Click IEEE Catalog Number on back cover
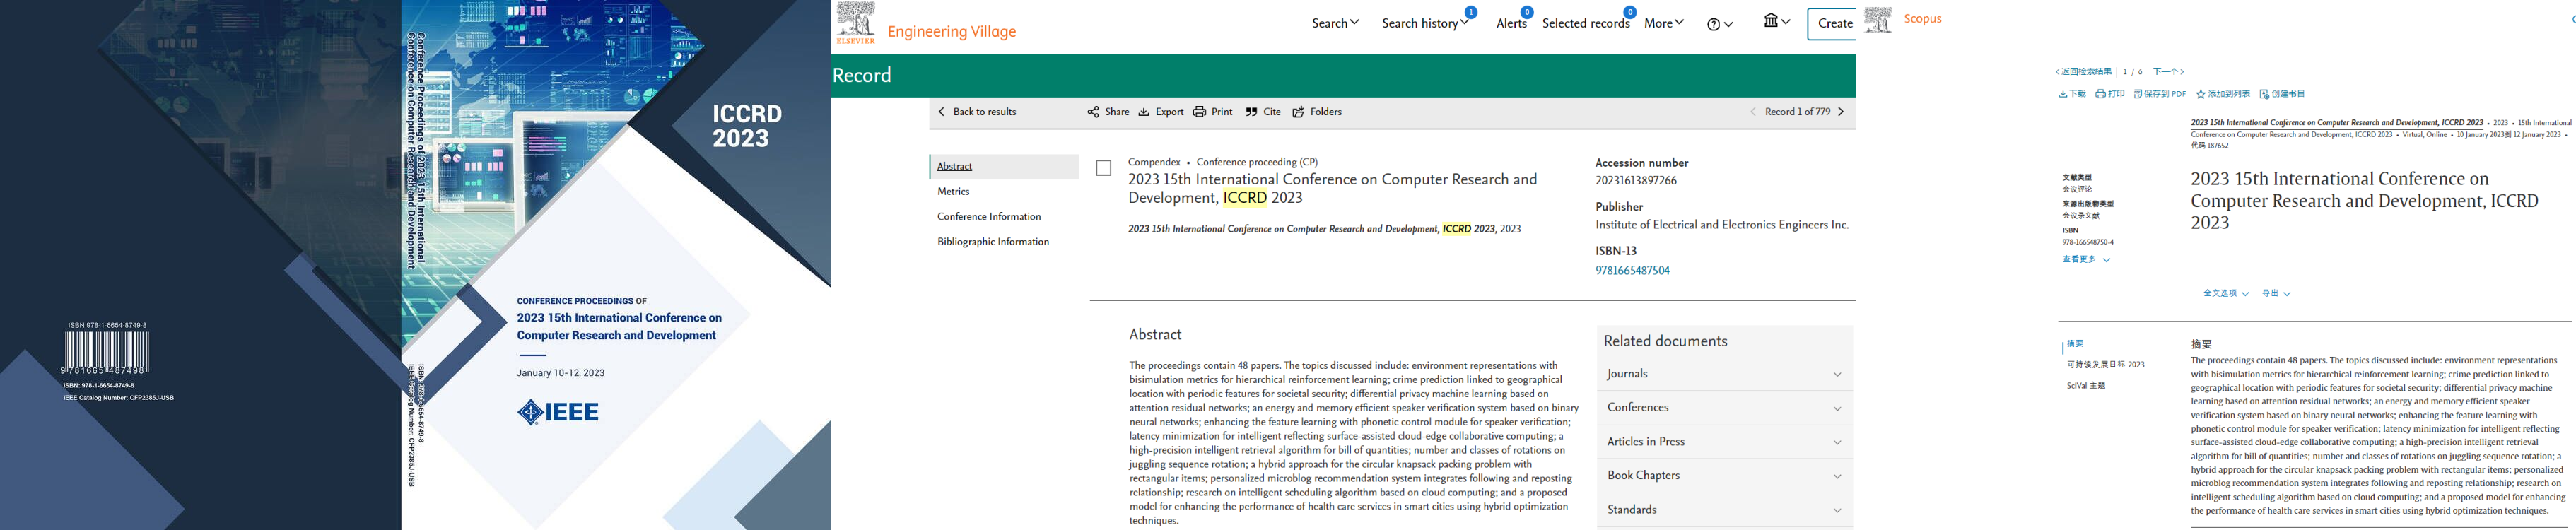The width and height of the screenshot is (2576, 530). (x=118, y=398)
